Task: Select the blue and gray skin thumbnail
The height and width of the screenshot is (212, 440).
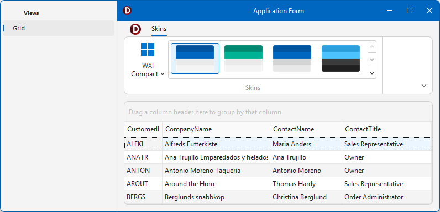Action: (x=292, y=59)
